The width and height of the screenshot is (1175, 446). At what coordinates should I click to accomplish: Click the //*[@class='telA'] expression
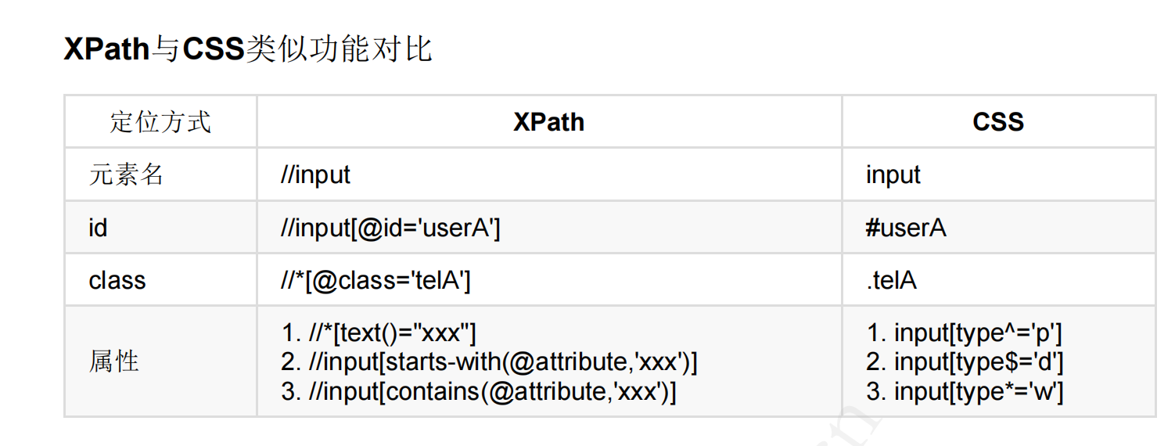[375, 280]
